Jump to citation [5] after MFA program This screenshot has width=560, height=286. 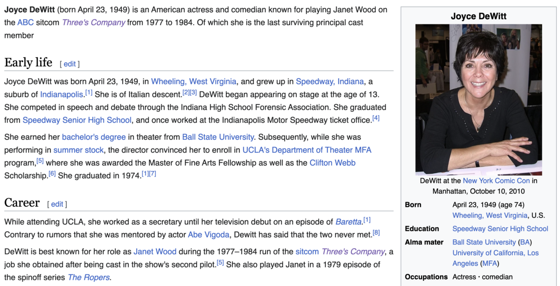(x=40, y=160)
